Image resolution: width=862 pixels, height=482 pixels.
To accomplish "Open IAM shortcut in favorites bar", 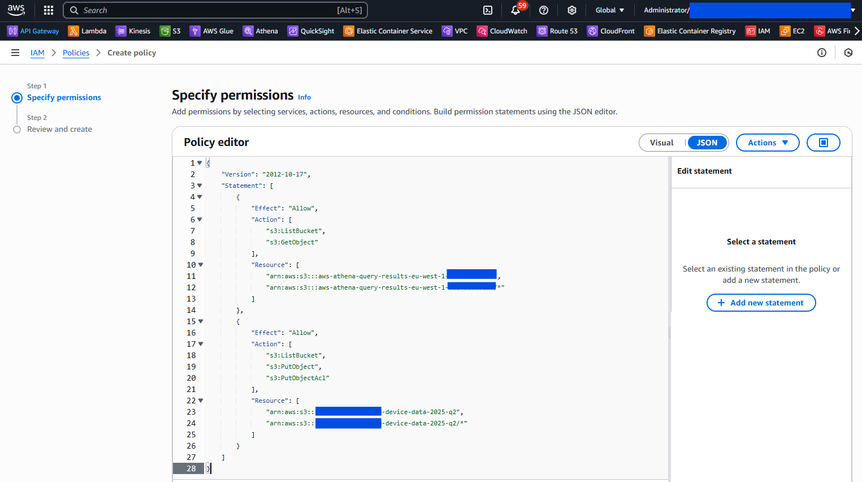I will coord(758,31).
